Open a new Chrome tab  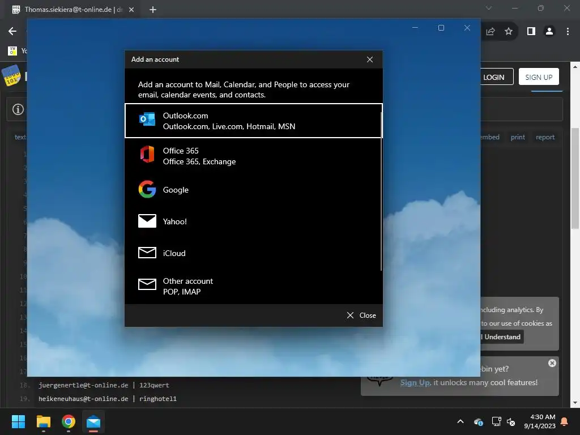(153, 10)
